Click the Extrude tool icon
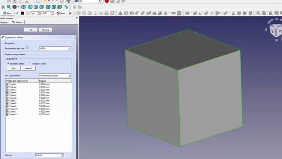The height and width of the screenshot is (159, 282). click(120, 13)
